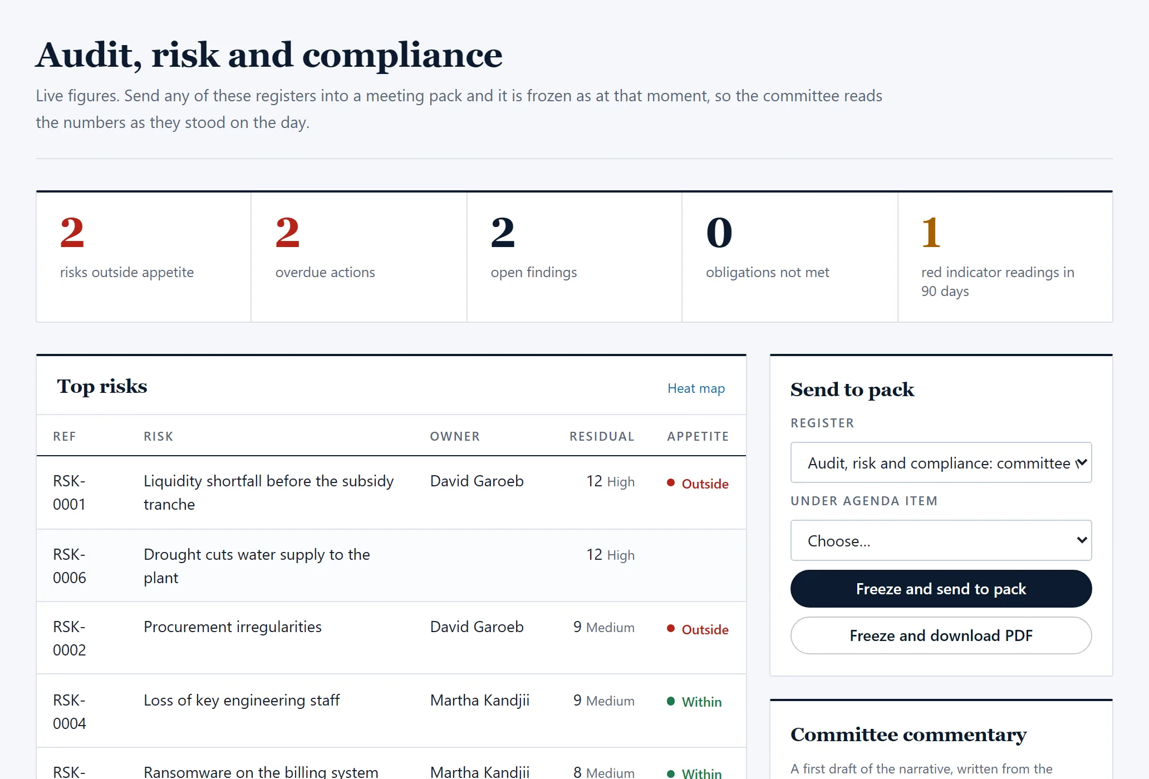The width and height of the screenshot is (1149, 779).
Task: Click the Appetite column header
Action: (698, 436)
